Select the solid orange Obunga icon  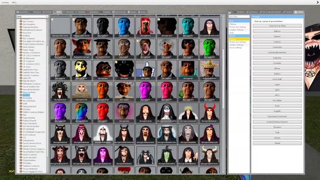[x=103, y=91]
